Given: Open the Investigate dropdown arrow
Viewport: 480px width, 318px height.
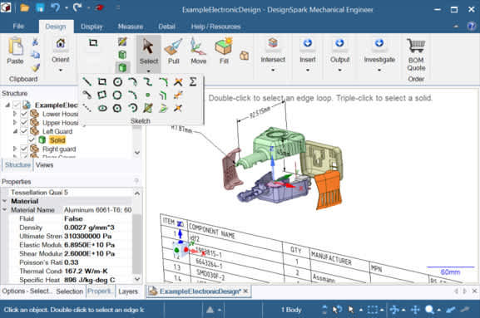Looking at the screenshot, I should coord(379,71).
